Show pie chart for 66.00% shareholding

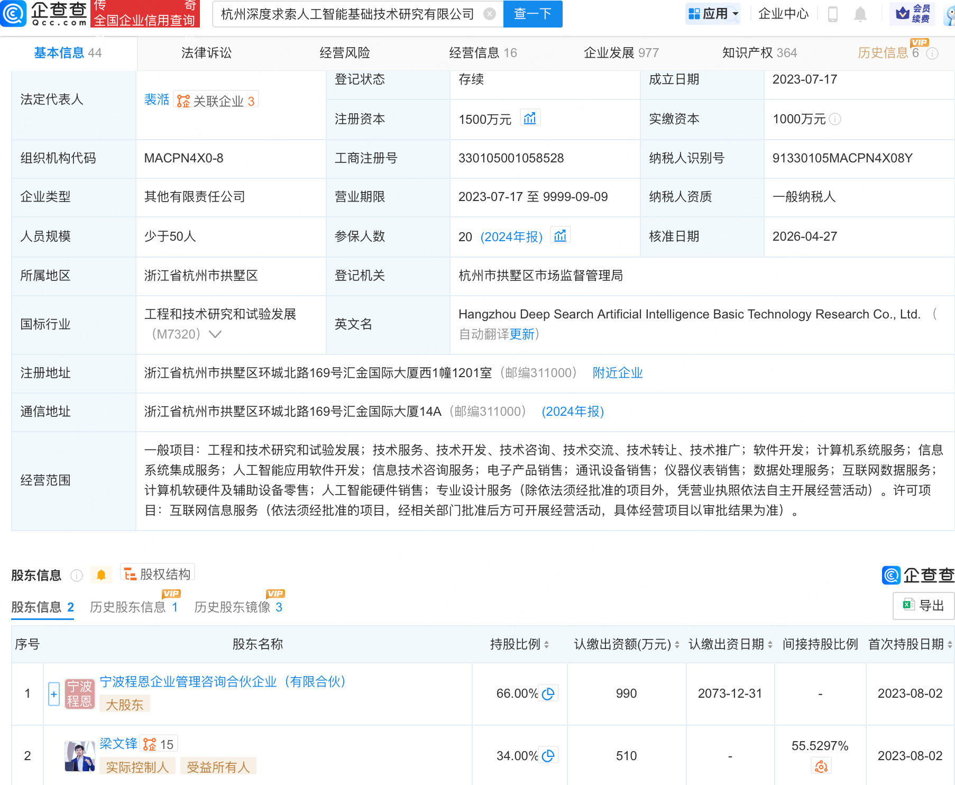548,693
